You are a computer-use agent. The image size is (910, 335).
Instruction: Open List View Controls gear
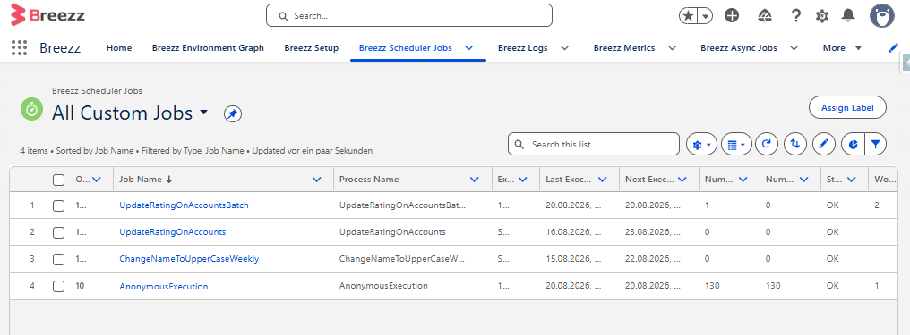pos(701,145)
